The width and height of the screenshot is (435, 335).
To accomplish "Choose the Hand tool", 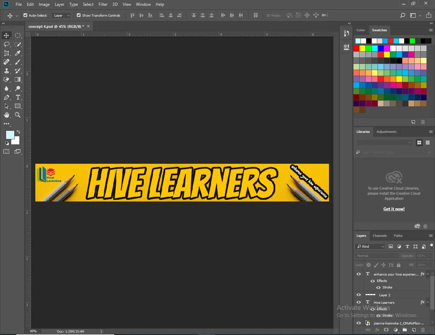I will tap(6, 115).
